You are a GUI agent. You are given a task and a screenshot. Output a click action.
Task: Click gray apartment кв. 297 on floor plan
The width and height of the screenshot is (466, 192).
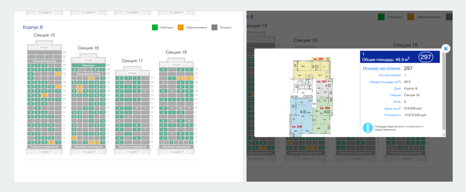coord(324,89)
